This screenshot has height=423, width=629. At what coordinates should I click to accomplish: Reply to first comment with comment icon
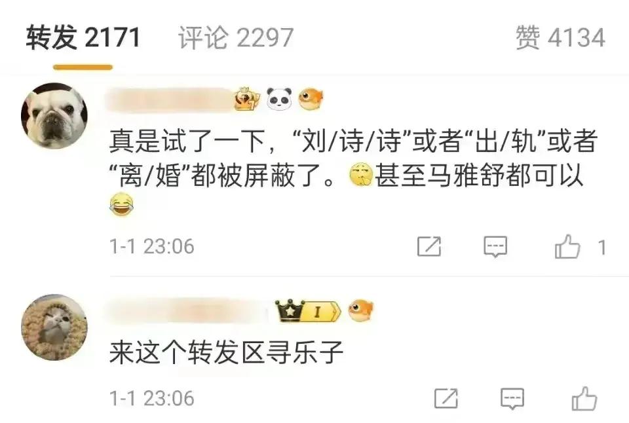click(495, 246)
